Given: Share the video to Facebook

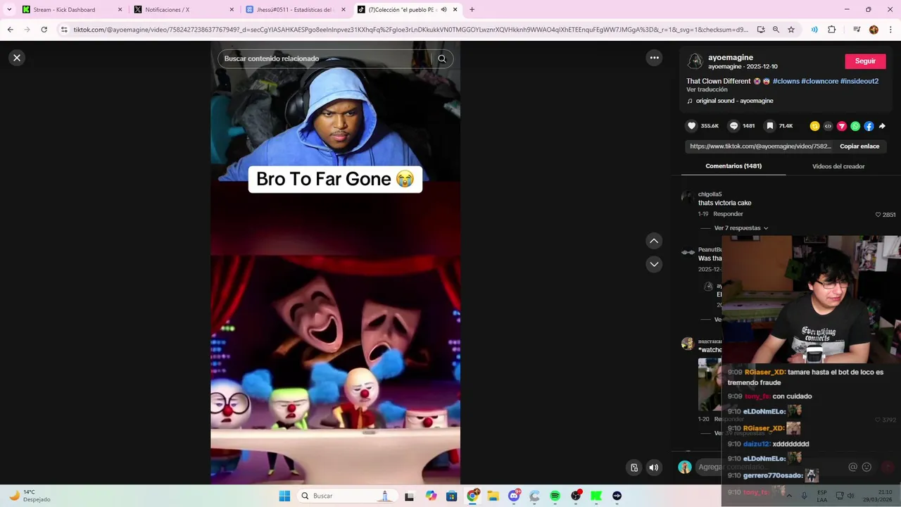Looking at the screenshot, I should tap(869, 126).
